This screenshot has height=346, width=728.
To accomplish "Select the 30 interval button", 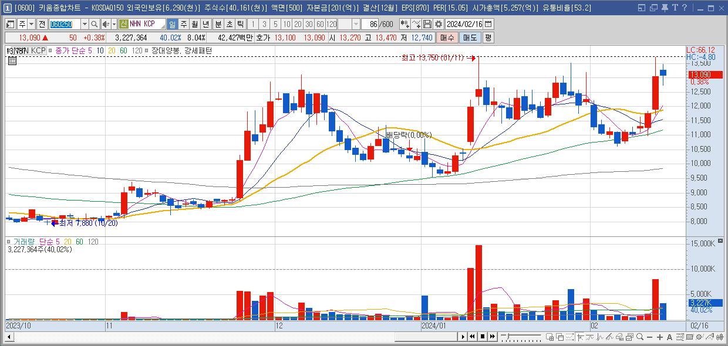I will pos(309,24).
